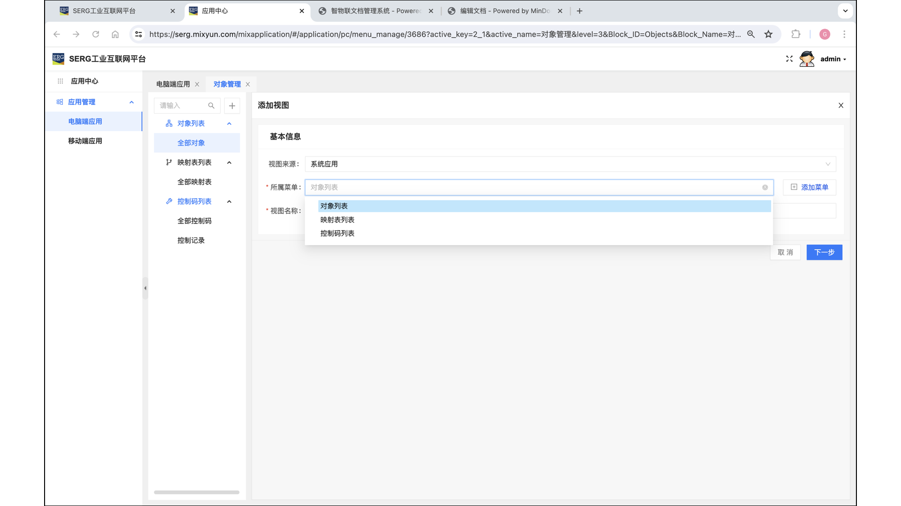Click the search magnifier in sidebar input
The height and width of the screenshot is (506, 901).
(211, 106)
